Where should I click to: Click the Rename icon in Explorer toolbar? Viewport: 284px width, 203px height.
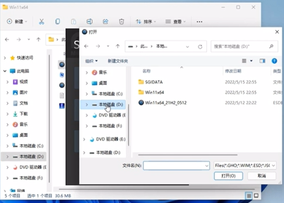89,21
